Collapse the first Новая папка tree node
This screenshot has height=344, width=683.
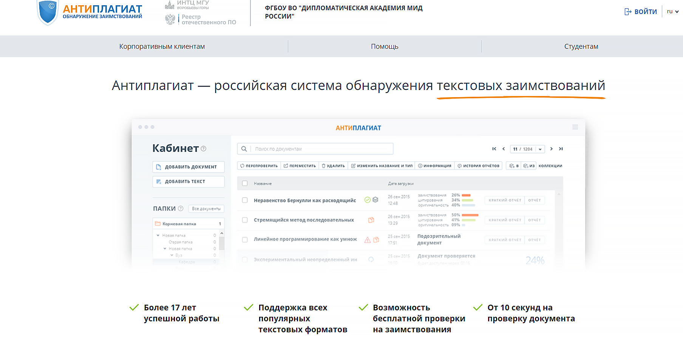pyautogui.click(x=158, y=235)
